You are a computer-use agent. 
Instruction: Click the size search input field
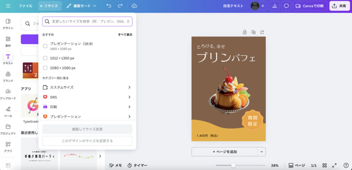coord(87,22)
